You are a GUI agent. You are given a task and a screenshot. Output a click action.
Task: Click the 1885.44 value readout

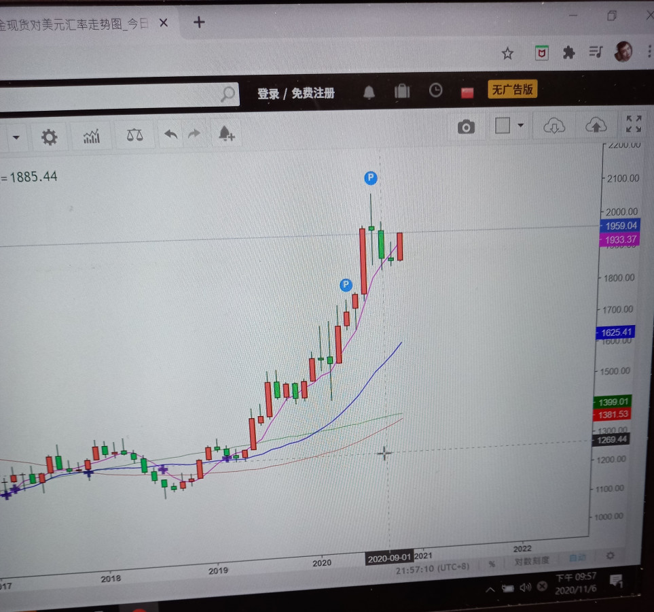(33, 177)
